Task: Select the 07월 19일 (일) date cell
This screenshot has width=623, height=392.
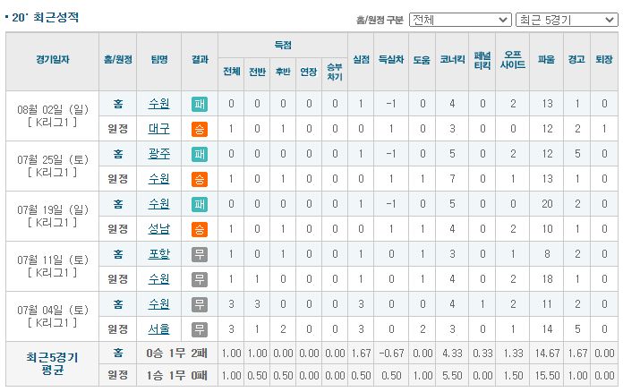Action: pos(53,216)
